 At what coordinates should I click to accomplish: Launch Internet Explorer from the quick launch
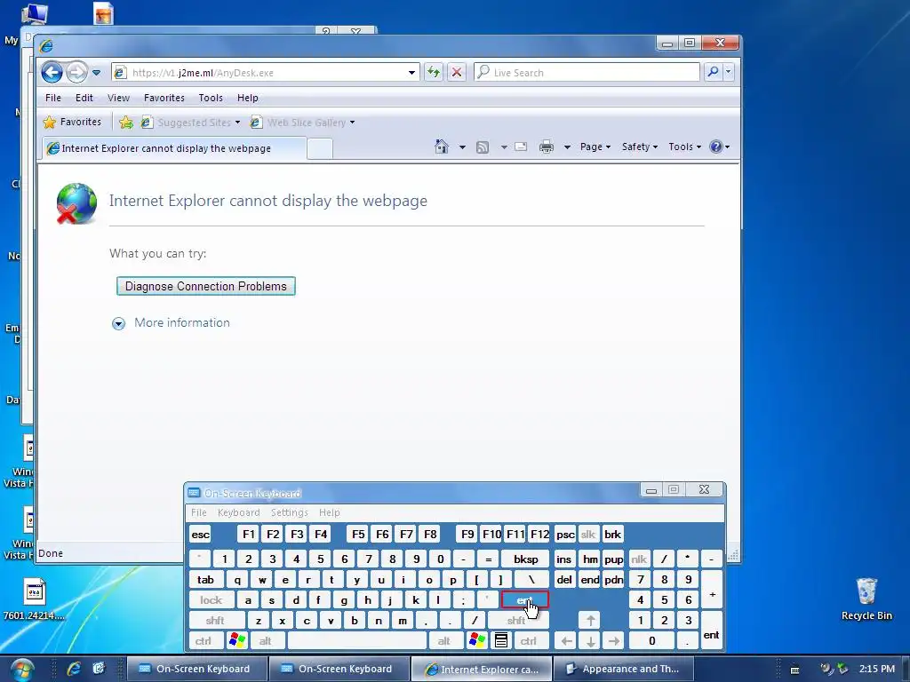74,669
